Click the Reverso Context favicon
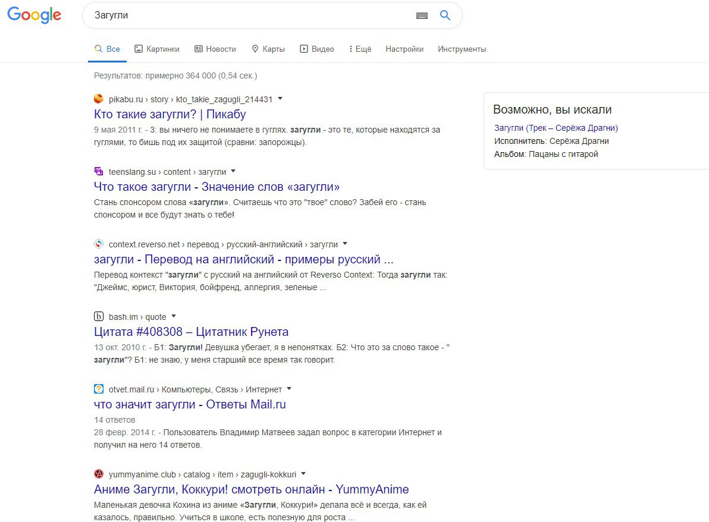Screen dimensions: 709x522 pos(99,244)
